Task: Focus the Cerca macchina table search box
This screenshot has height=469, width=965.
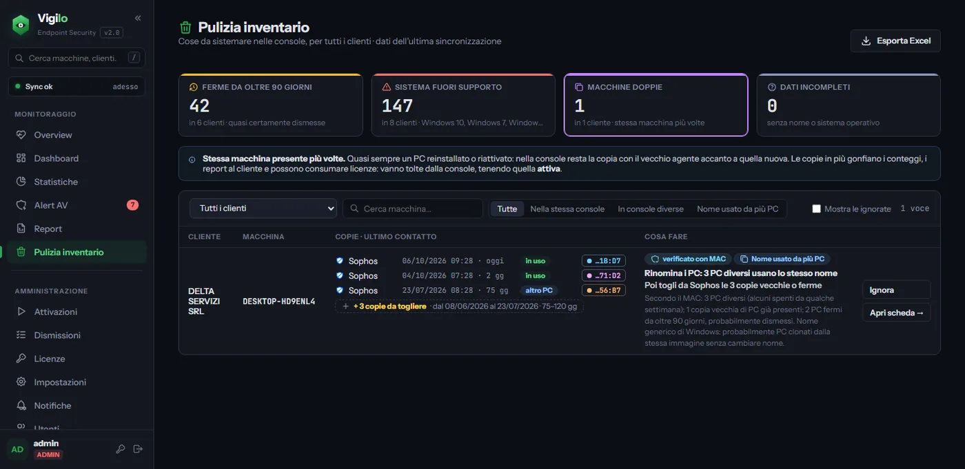Action: pos(413,209)
